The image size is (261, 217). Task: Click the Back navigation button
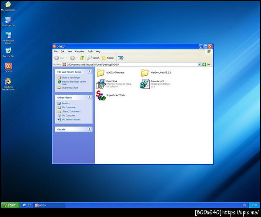(60, 58)
